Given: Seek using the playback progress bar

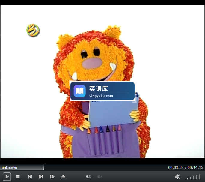Looking at the screenshot, I should [x=103, y=167].
